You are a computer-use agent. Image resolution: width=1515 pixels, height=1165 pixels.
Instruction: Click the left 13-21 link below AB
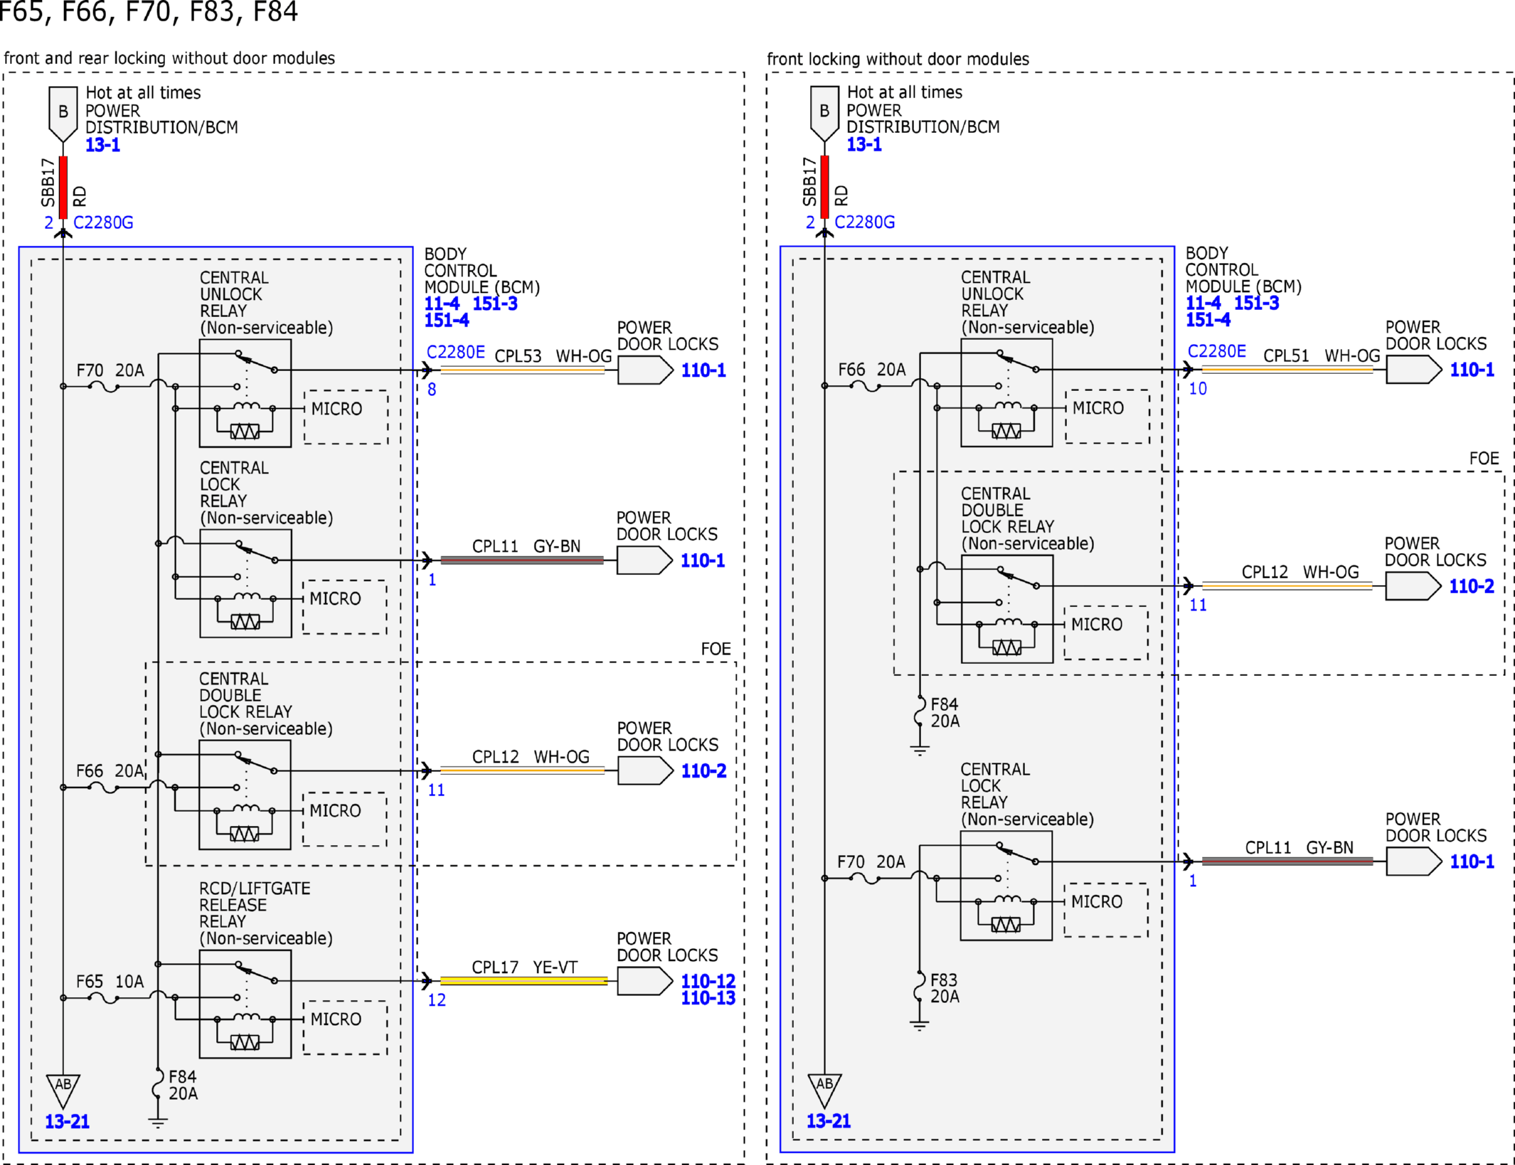tap(67, 1121)
